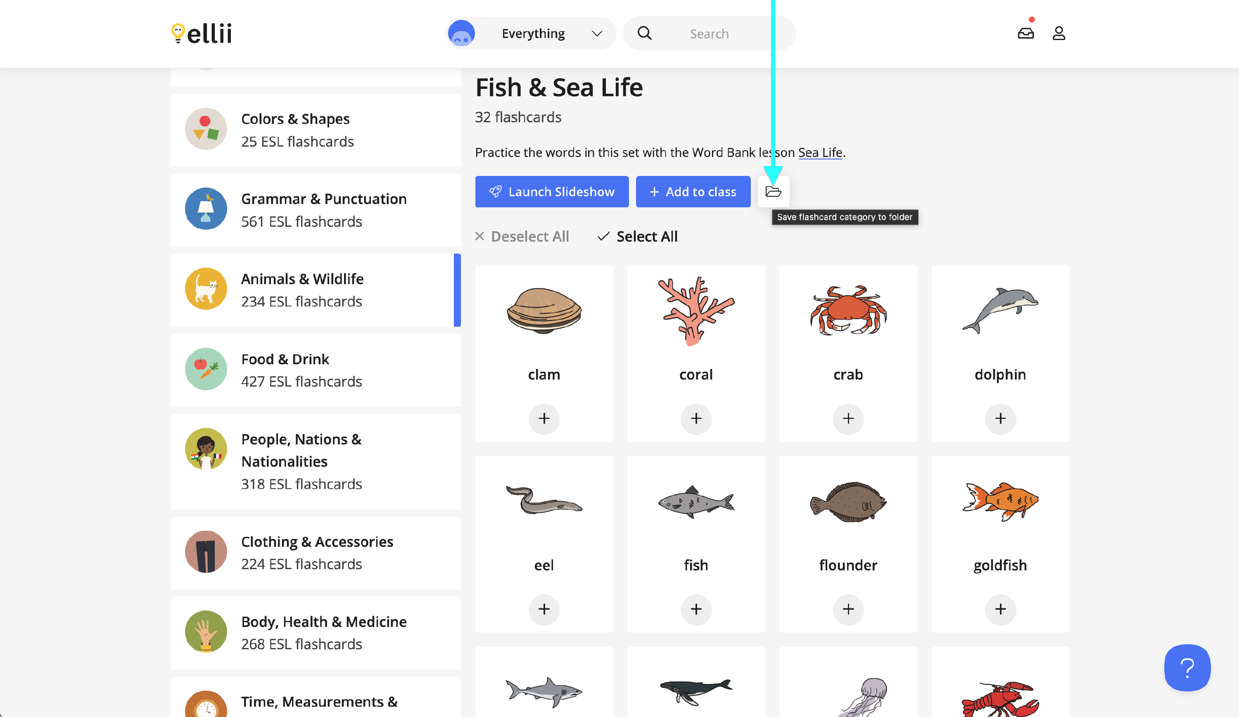Expand the Everything filter dropdown
This screenshot has width=1239, height=717.
(x=533, y=33)
